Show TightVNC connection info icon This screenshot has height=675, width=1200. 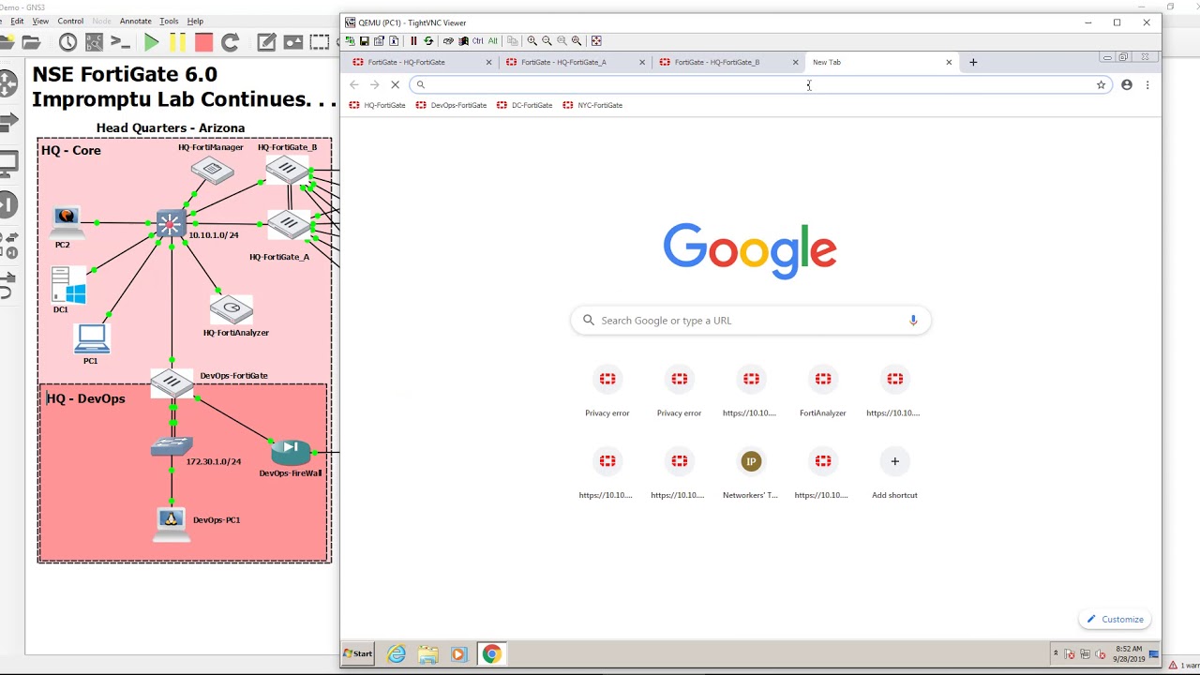tap(394, 40)
